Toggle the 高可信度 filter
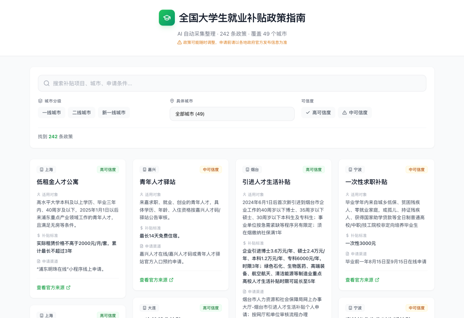Image resolution: width=464 pixels, height=318 pixels. tap(318, 113)
